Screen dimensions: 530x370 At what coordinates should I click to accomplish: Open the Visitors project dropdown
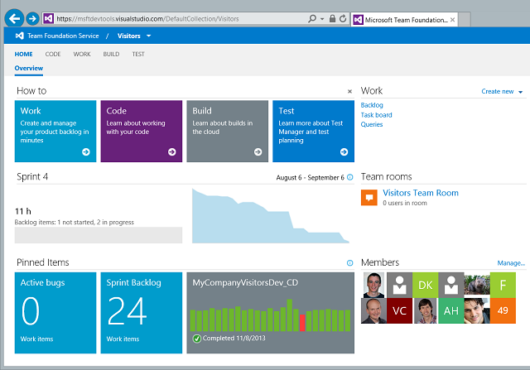[x=148, y=36]
